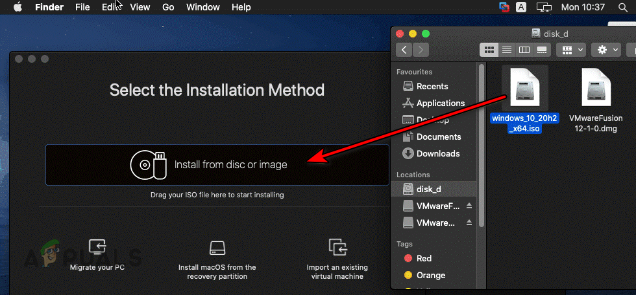Open the File menu
This screenshot has height=295, width=636.
point(83,7)
